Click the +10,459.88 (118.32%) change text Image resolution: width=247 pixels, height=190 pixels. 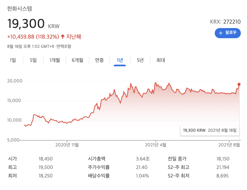(x=33, y=37)
